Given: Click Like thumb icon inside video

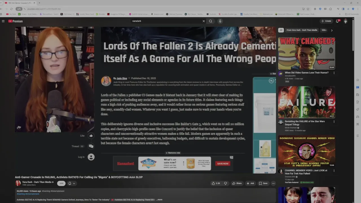Looking at the screenshot, I should click(91, 136).
